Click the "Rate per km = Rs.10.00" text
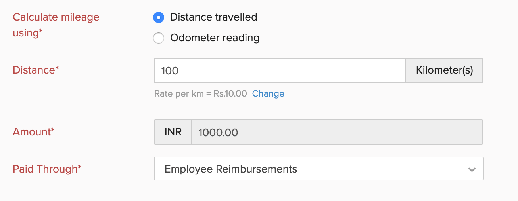 point(200,94)
